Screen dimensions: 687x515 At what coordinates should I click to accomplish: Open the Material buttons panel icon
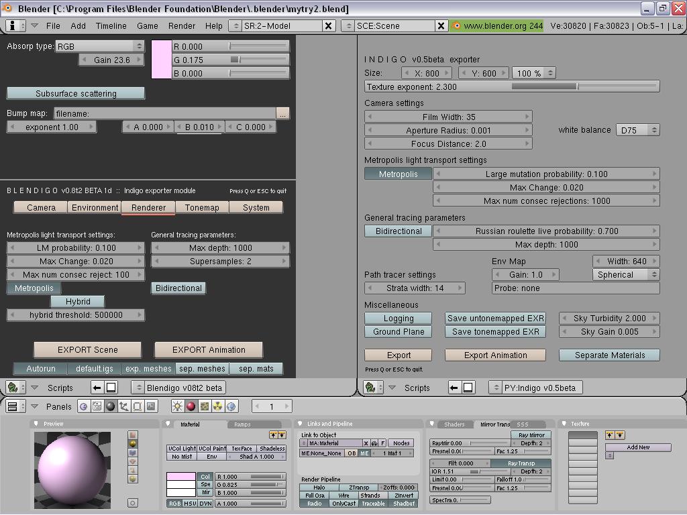tap(191, 405)
